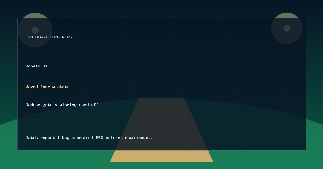Click the Donald 91 headline

[36, 66]
